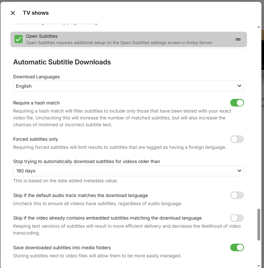The image size is (264, 268).
Task: Disable Require a hash match
Action: 237,103
